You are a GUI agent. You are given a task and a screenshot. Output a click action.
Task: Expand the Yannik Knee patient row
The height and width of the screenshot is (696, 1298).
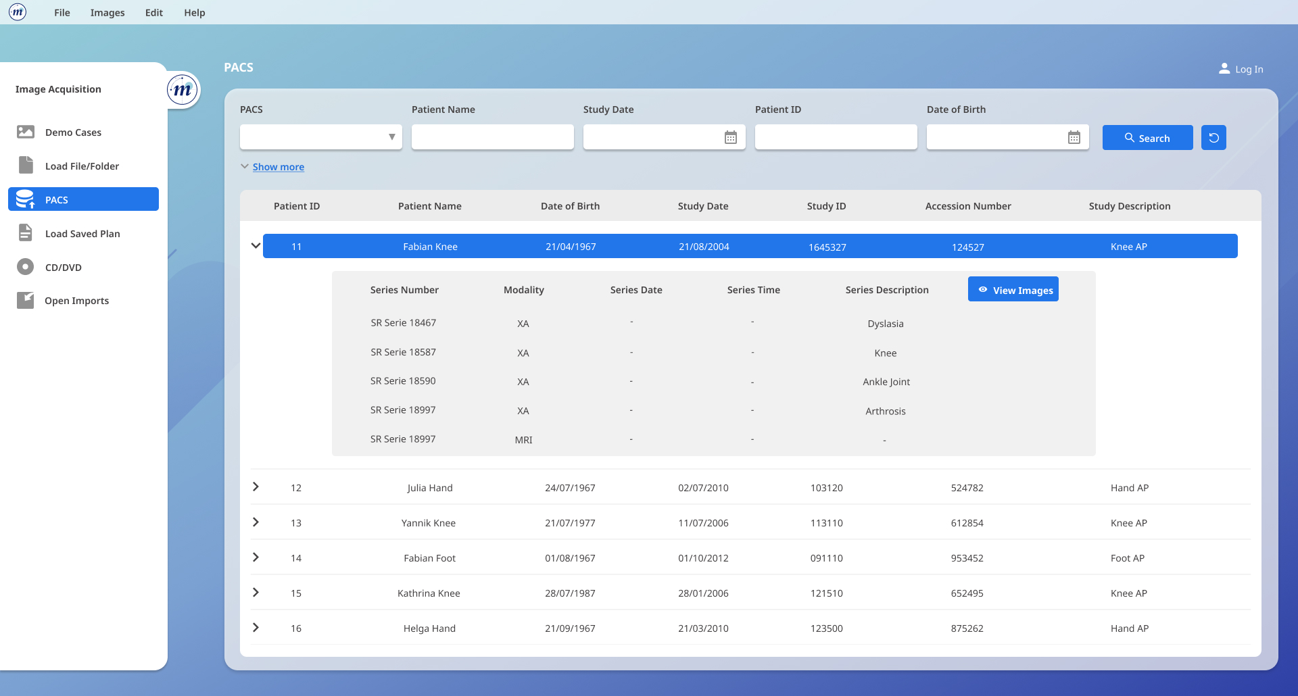[x=256, y=522]
